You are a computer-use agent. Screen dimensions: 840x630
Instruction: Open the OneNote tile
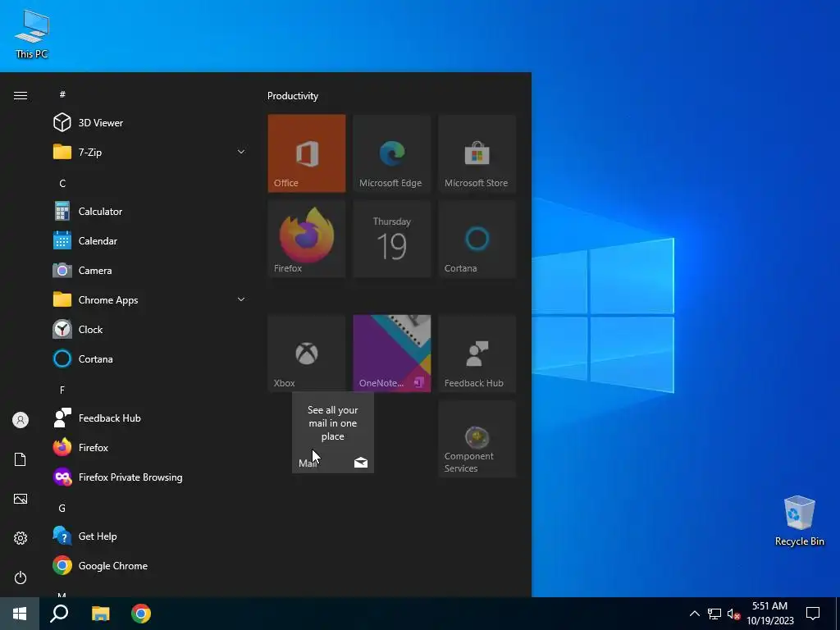(391, 354)
